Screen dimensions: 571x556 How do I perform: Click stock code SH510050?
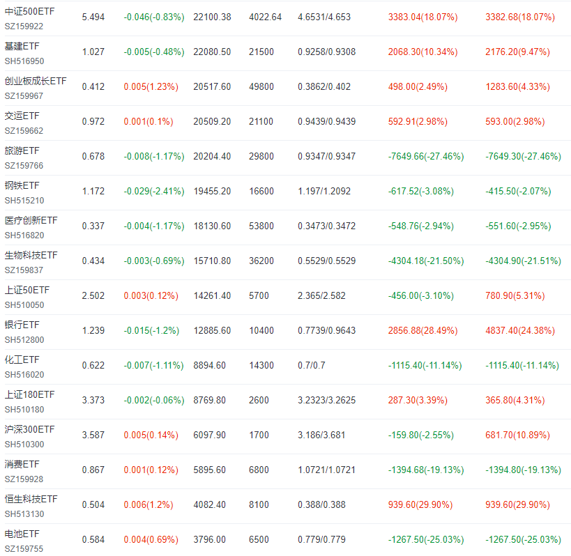(x=24, y=305)
